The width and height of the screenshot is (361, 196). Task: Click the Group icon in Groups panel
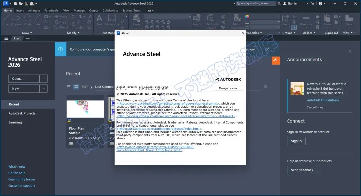coord(286,20)
